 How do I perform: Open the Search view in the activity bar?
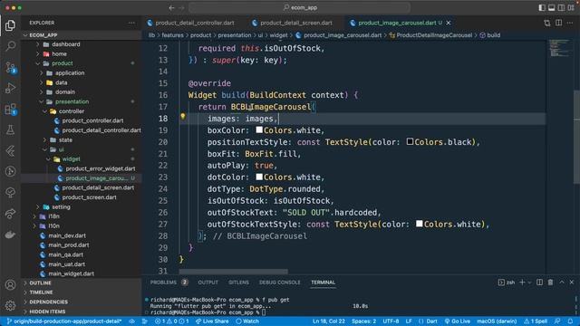(x=10, y=46)
